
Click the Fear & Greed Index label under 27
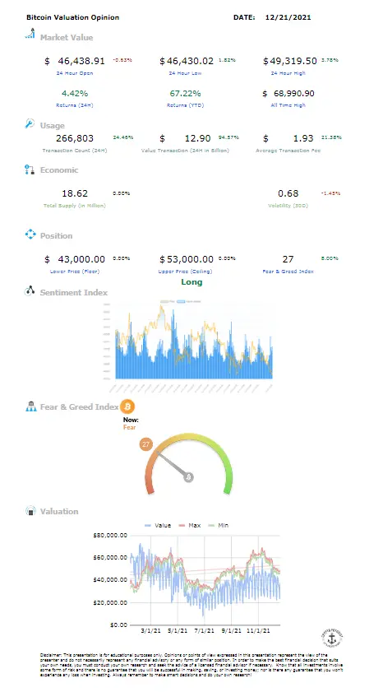point(288,272)
